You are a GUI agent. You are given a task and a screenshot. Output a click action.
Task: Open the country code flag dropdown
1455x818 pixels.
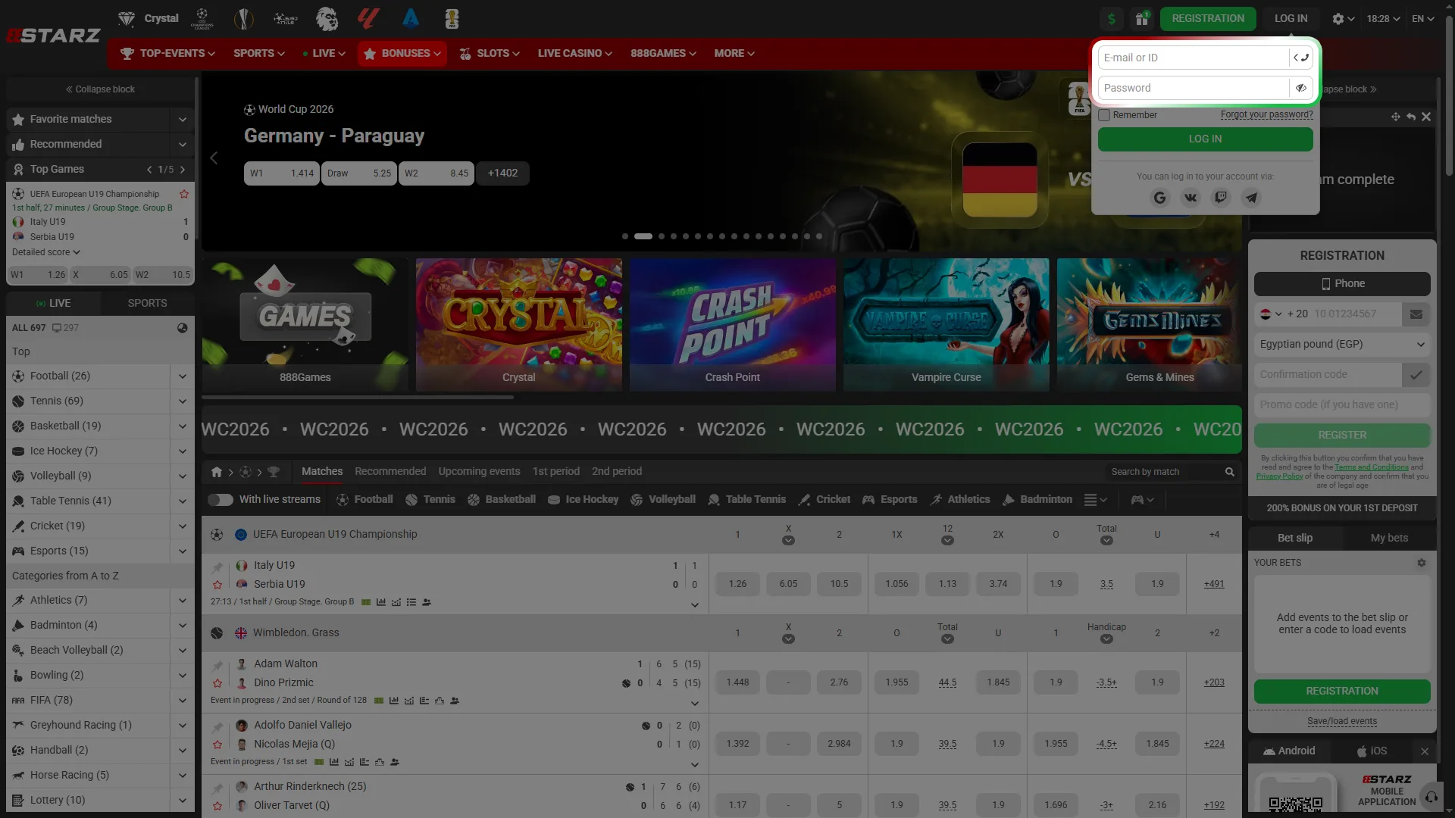click(x=1271, y=314)
